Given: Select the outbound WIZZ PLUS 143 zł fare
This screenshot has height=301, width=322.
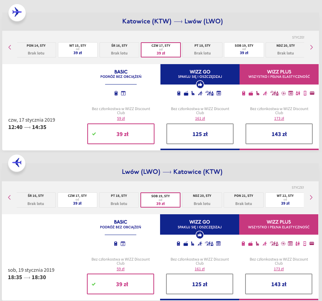Looking at the screenshot, I should (279, 134).
